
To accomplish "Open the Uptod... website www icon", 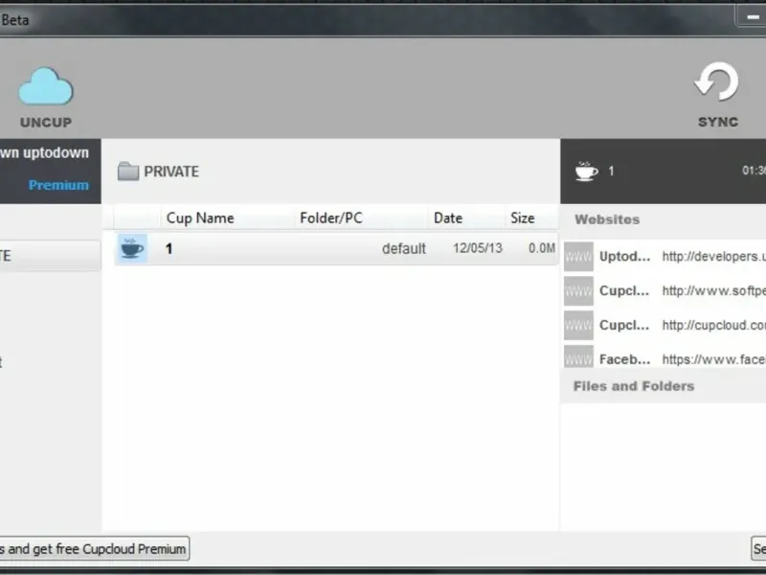I will (578, 256).
